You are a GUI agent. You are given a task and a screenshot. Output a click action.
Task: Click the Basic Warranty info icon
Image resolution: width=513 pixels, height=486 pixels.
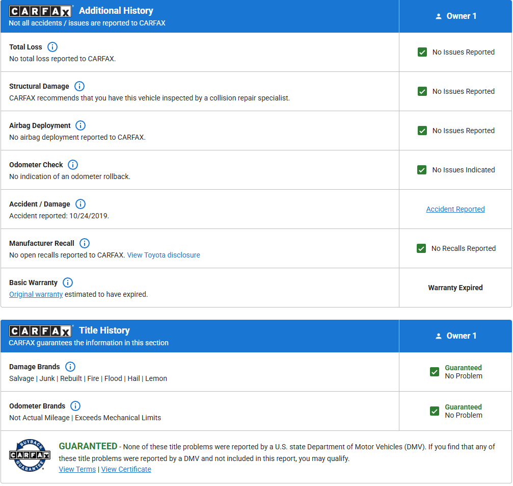(68, 283)
